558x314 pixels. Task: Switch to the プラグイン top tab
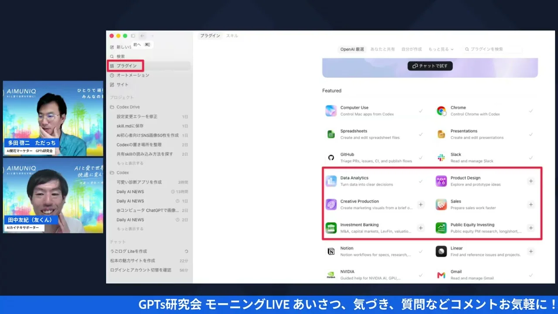coord(210,36)
